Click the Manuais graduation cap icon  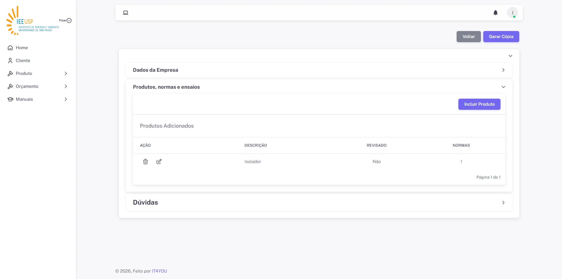(10, 99)
